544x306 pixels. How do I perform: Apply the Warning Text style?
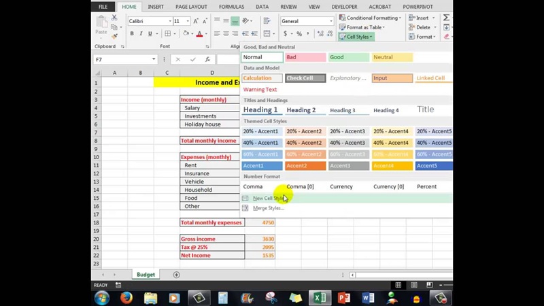[x=262, y=90]
